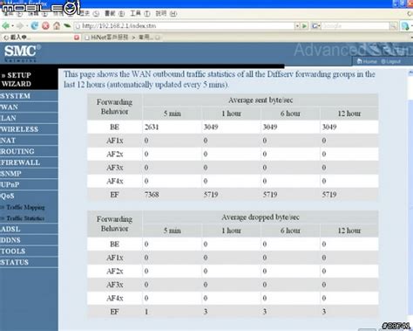The height and width of the screenshot is (331, 413).
Task: Open the DDNS sidebar section
Action: click(x=29, y=240)
